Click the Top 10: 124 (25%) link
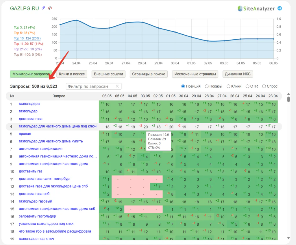This screenshot has height=245, width=296. 27,38
